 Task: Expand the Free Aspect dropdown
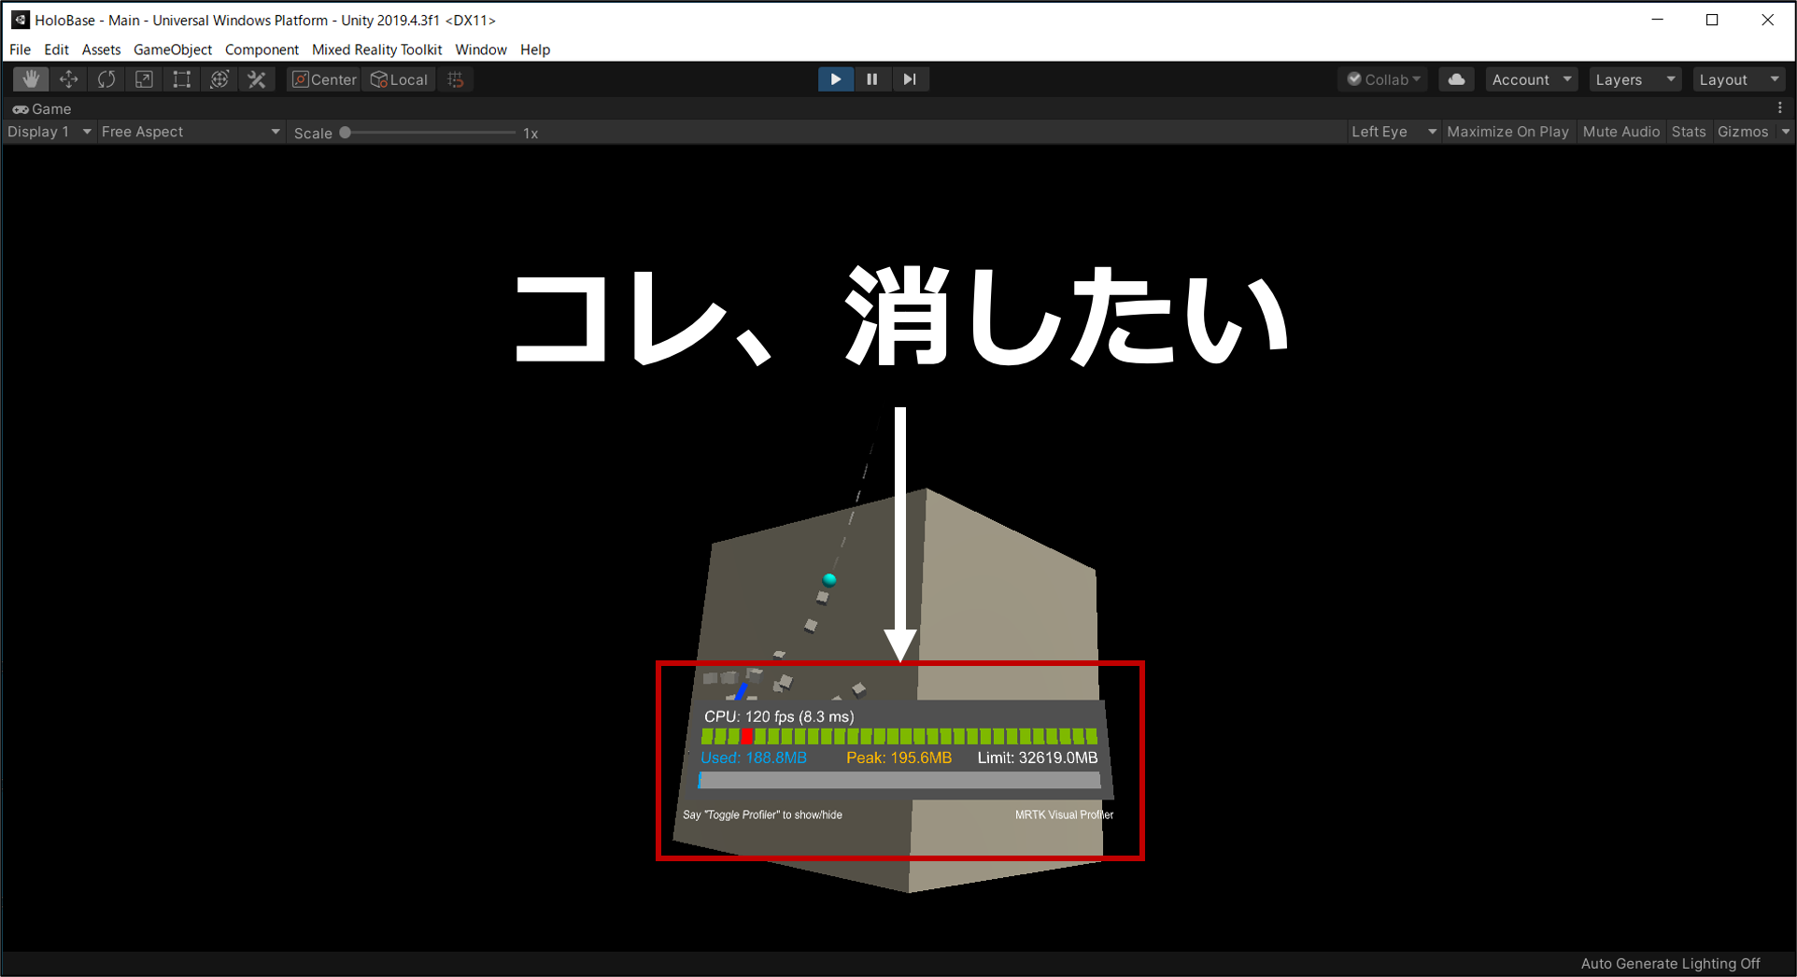(x=190, y=132)
